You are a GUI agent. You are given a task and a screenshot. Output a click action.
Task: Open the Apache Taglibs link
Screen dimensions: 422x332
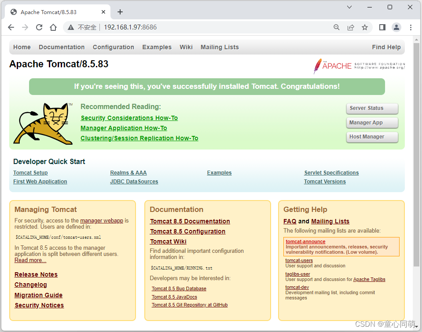369,279
